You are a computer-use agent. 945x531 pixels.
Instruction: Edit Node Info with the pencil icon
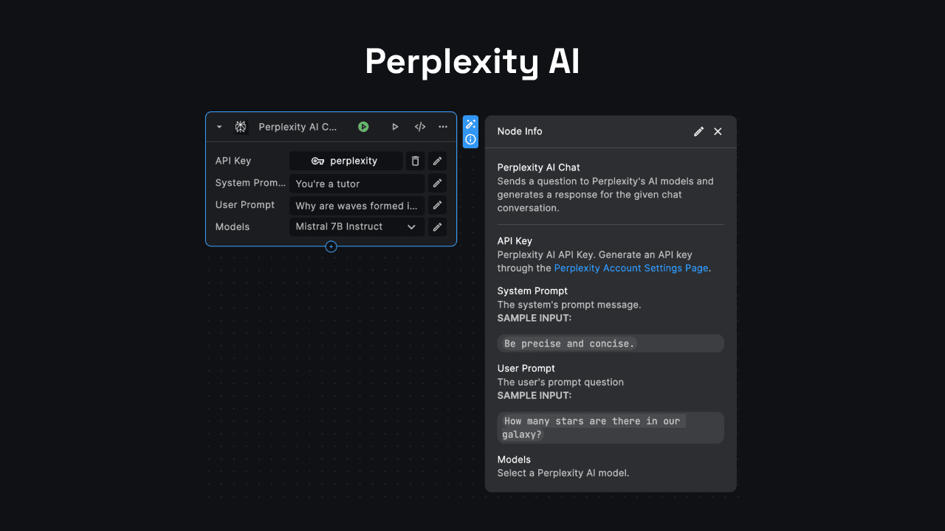(x=698, y=131)
